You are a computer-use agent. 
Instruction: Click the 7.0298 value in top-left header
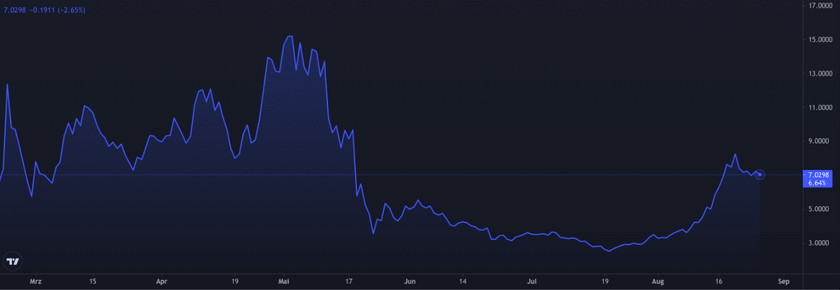click(x=15, y=11)
